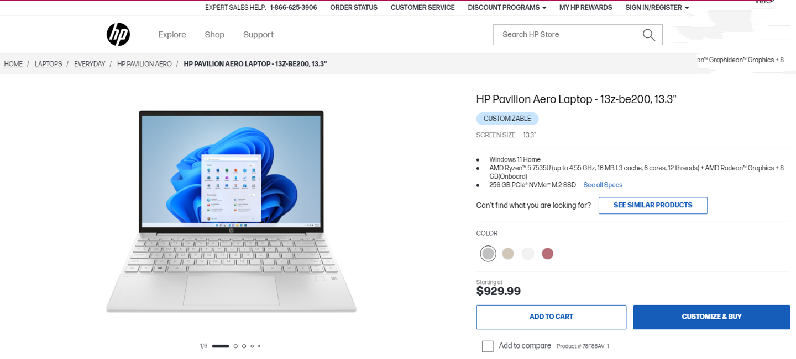Click the Search HP Store field
The height and width of the screenshot is (359, 796).
567,35
